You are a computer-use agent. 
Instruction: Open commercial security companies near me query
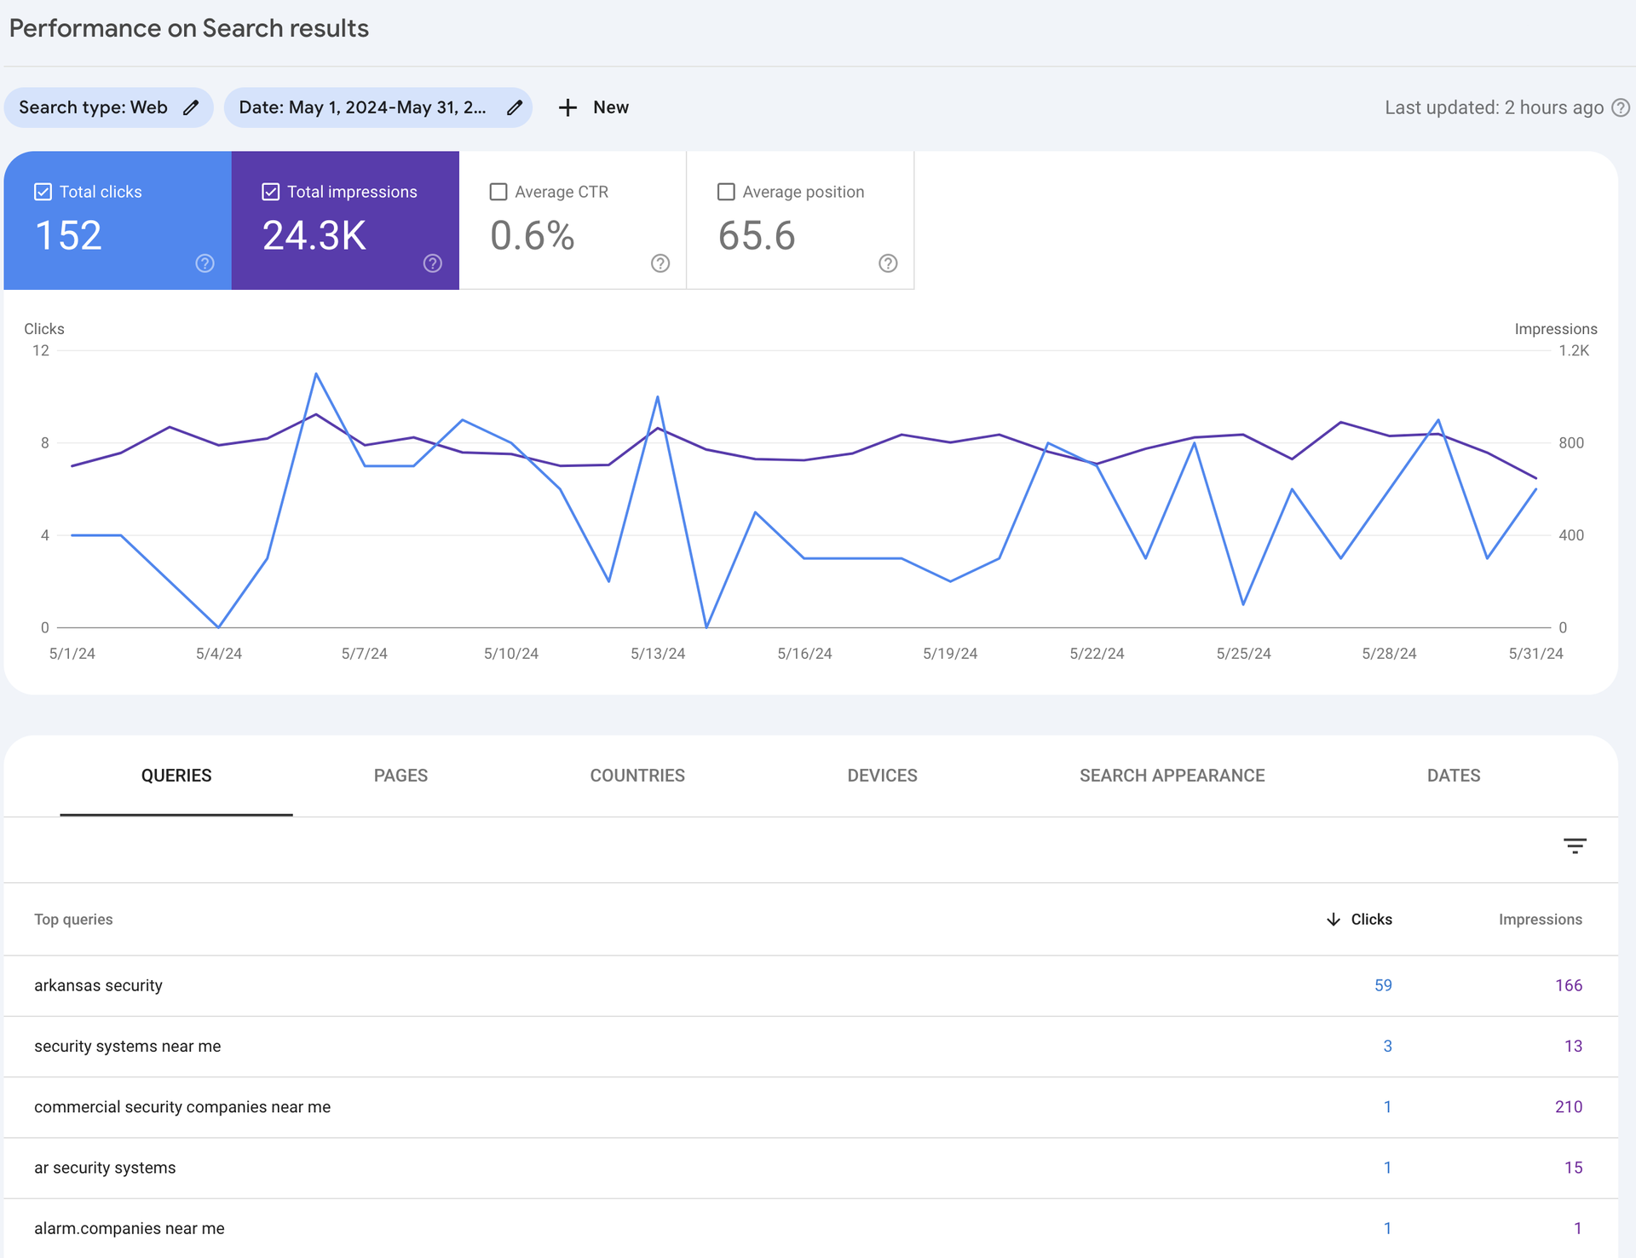(x=182, y=1107)
